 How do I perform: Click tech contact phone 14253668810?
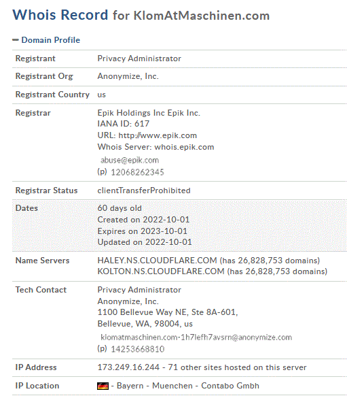[138, 349]
